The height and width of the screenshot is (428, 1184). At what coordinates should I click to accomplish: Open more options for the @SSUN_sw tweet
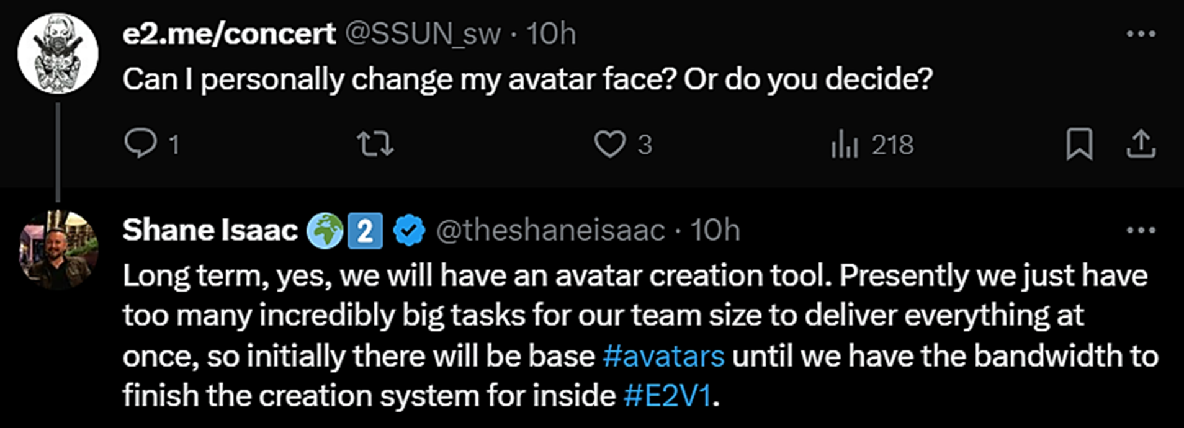(1141, 34)
